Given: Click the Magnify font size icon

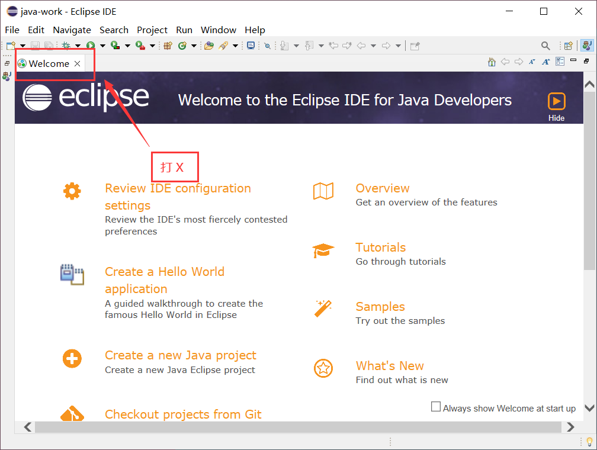Looking at the screenshot, I should 546,62.
